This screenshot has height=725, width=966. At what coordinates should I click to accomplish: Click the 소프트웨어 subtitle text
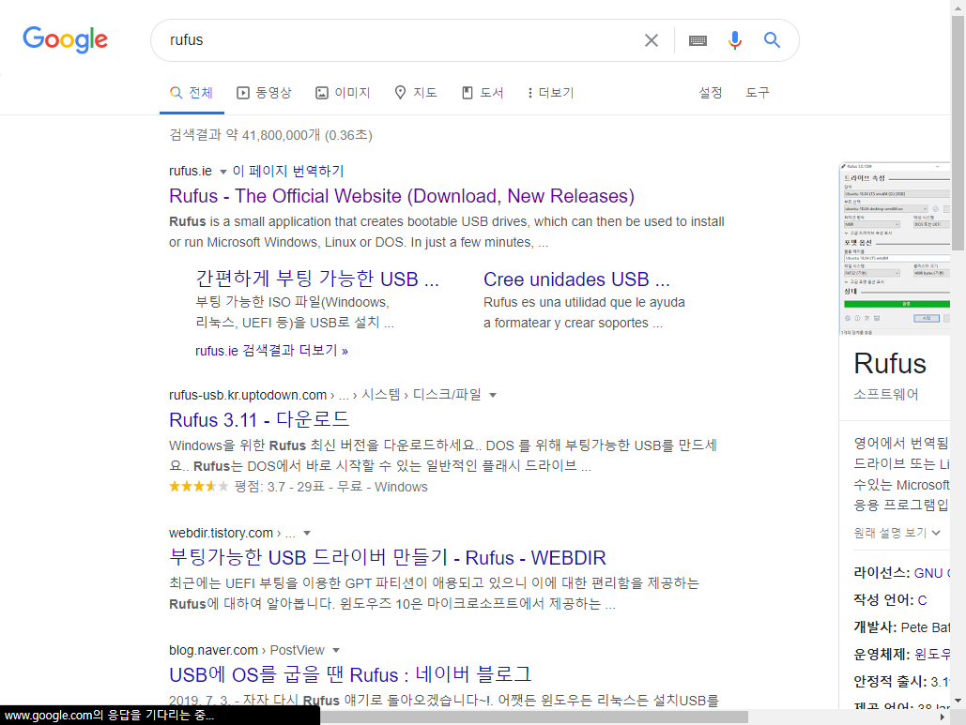(886, 395)
